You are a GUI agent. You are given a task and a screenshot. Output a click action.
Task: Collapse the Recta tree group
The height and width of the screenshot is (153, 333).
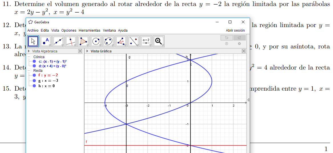(x=29, y=71)
